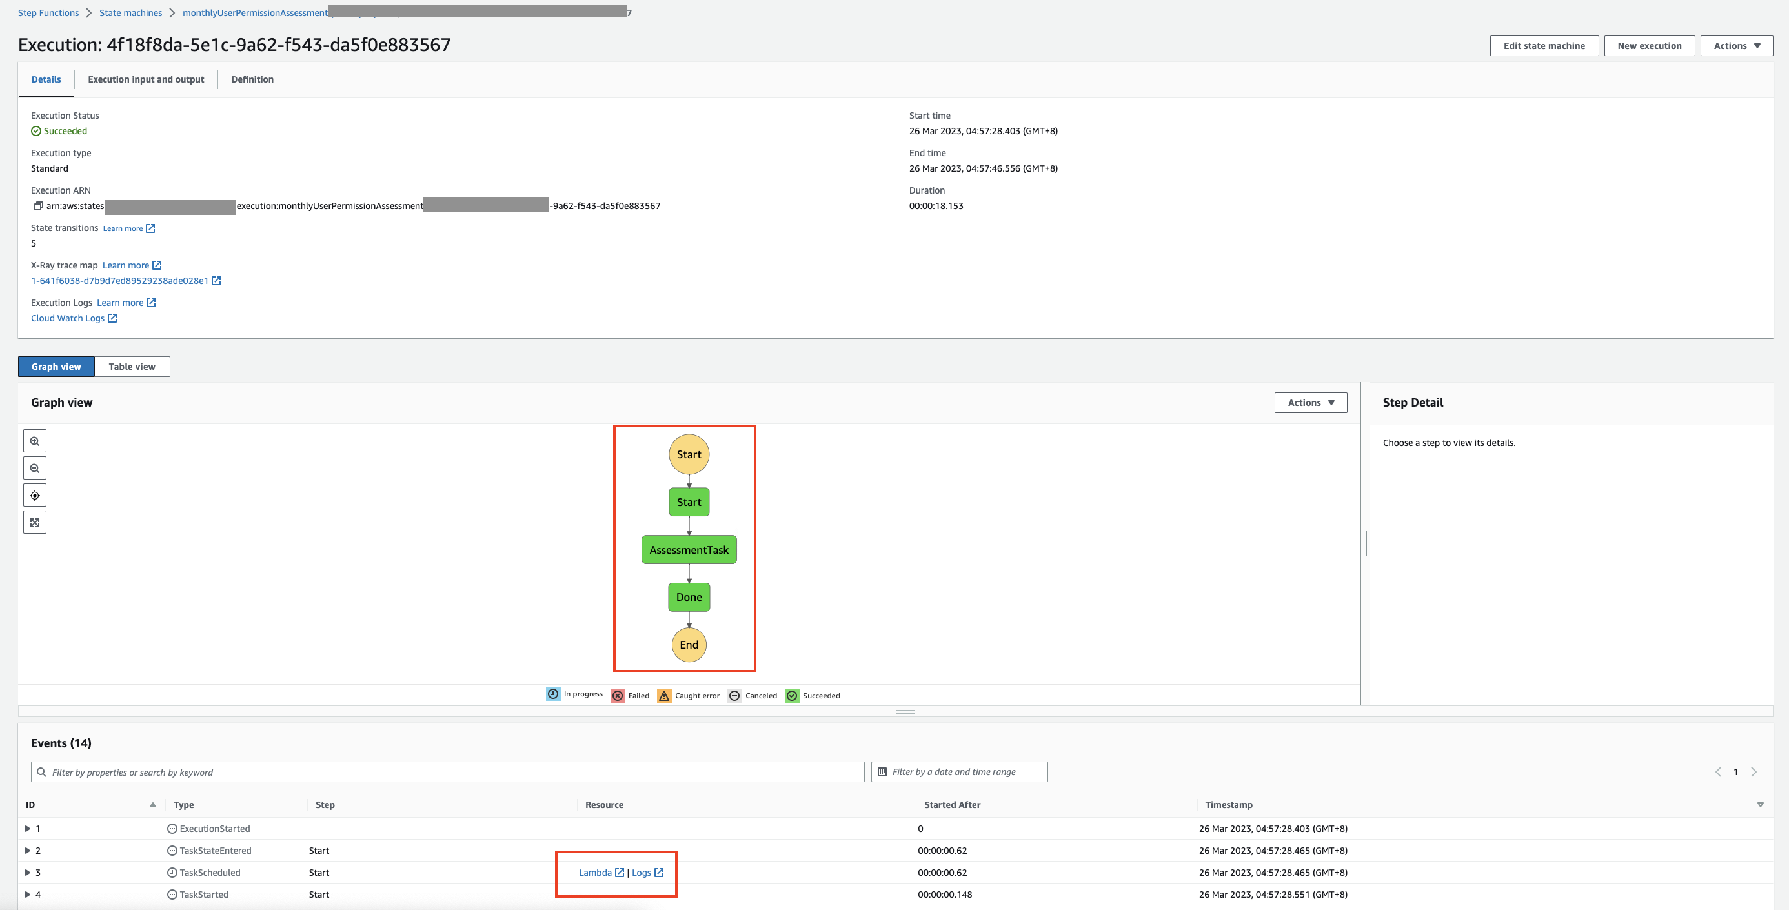Switch to the Definition tab
1789x910 pixels.
[252, 79]
